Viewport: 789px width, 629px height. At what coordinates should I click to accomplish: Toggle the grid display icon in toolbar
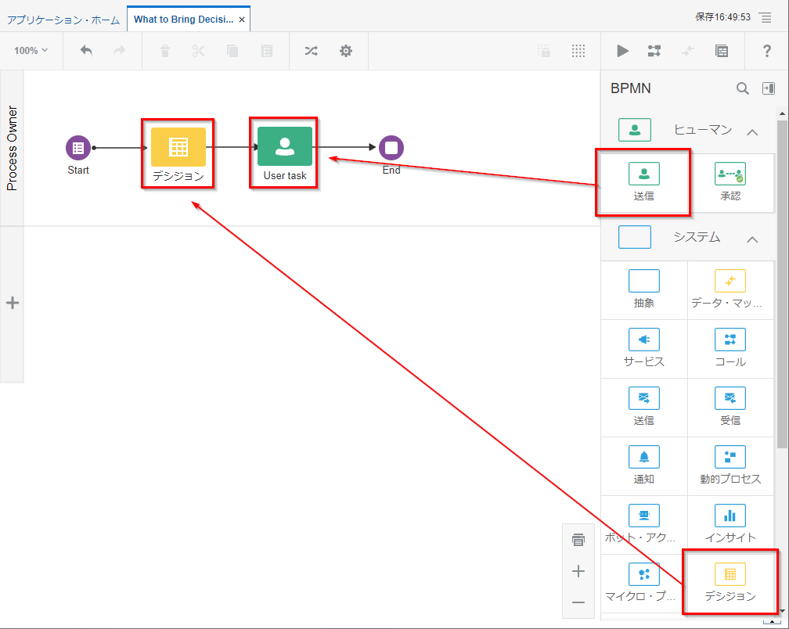(578, 51)
